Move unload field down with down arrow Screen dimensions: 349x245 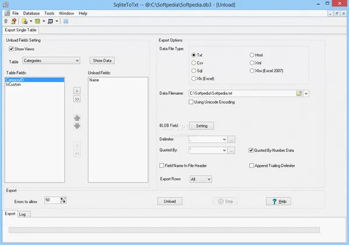point(77,126)
